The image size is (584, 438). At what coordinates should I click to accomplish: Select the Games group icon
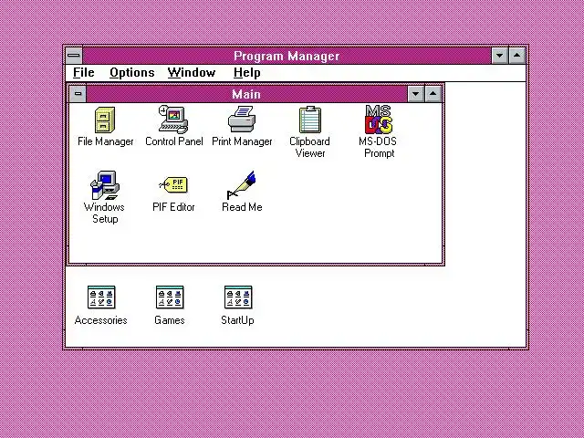coord(170,297)
